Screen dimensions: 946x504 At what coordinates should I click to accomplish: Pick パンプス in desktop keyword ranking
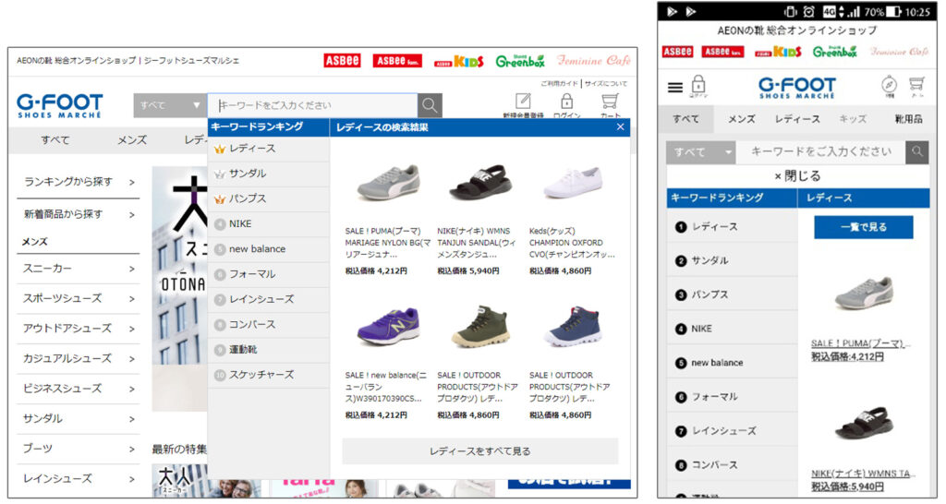[x=269, y=198]
